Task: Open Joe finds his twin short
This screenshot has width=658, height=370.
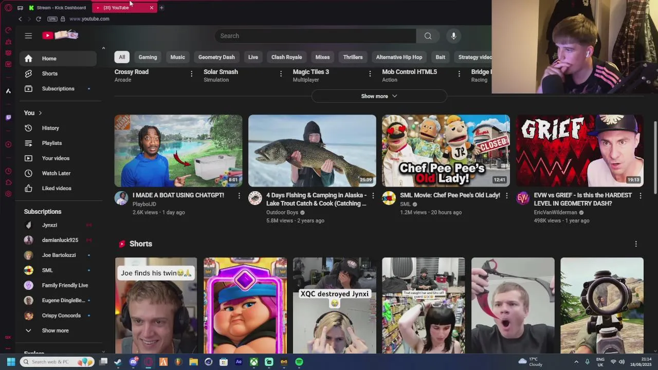Action: point(156,306)
